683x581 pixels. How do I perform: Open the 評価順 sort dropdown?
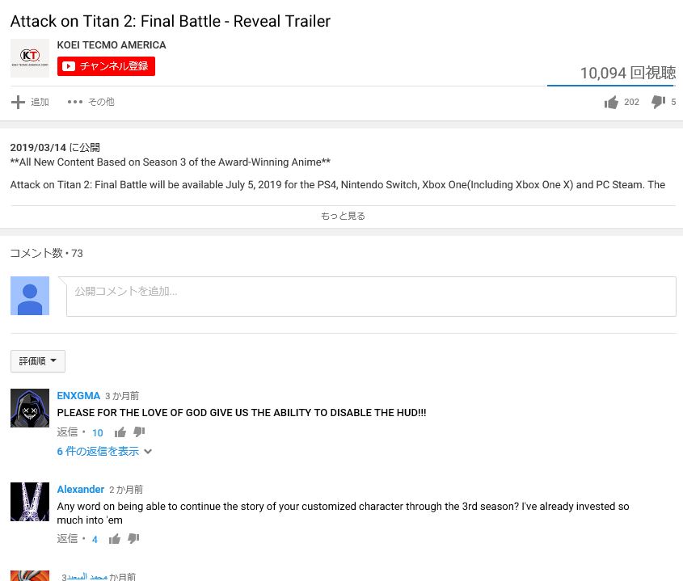pyautogui.click(x=38, y=361)
